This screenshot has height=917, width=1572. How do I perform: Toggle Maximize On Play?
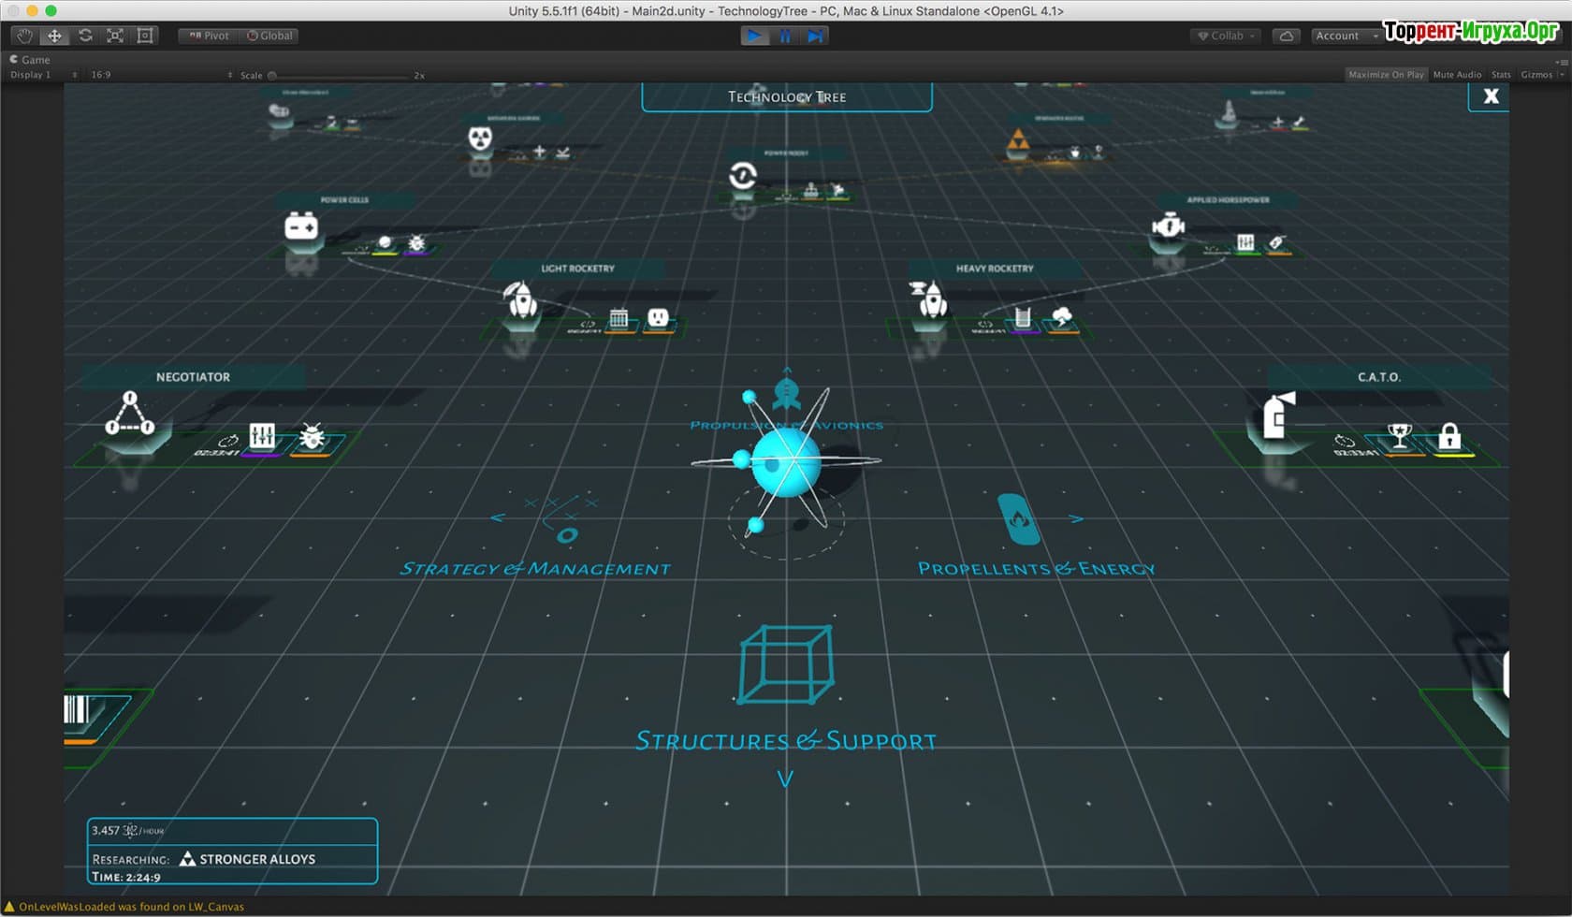tap(1386, 75)
